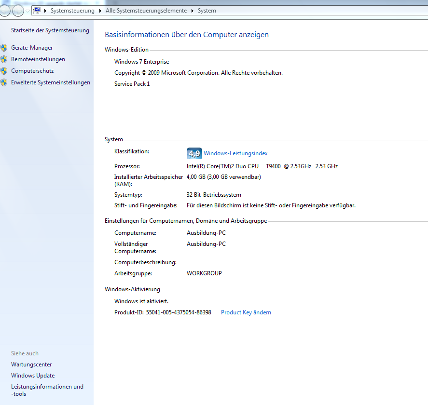Image resolution: width=428 pixels, height=405 pixels.
Task: Select the System breadcrumb item
Action: coord(207,11)
